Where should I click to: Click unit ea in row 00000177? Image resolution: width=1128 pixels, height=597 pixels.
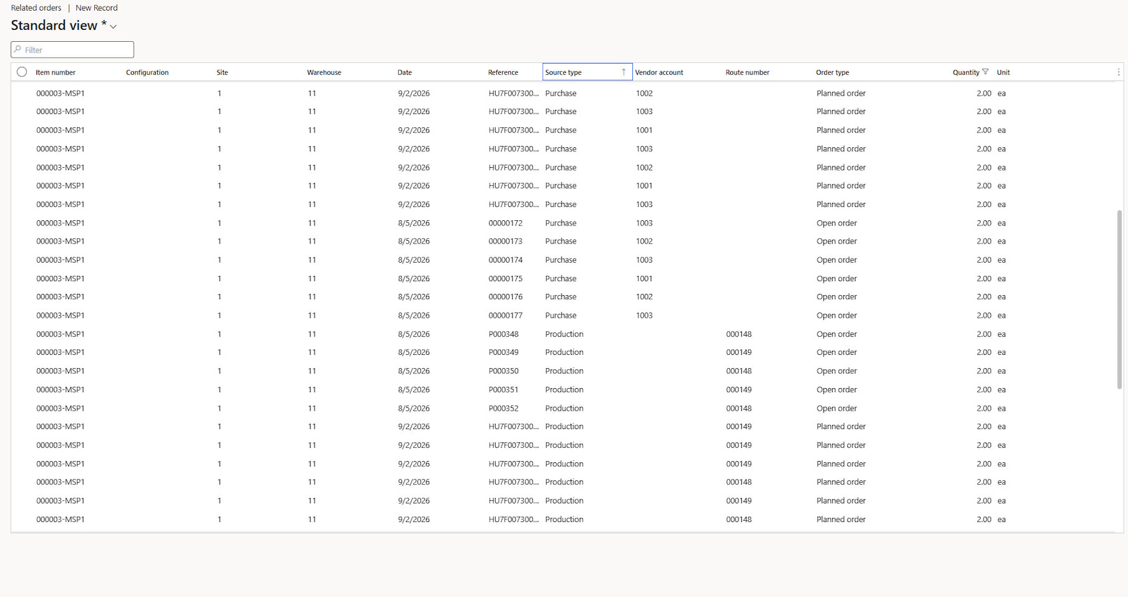coord(1001,315)
